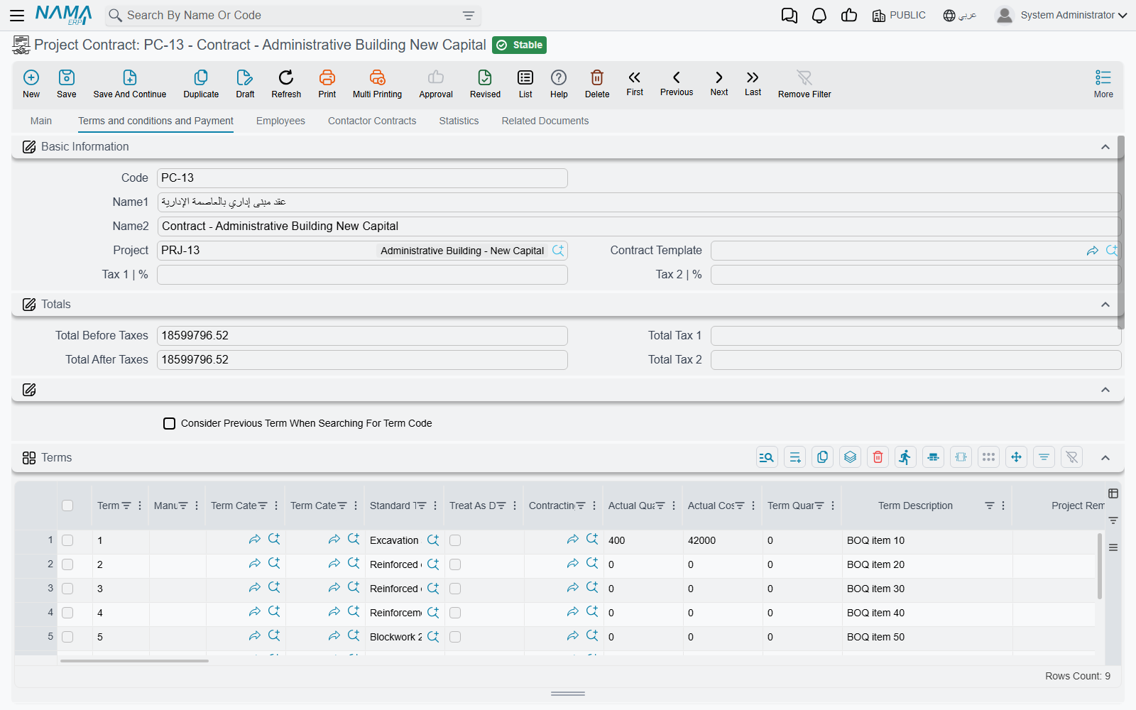Open search box filter options dropdown
1136x710 pixels.
point(469,16)
